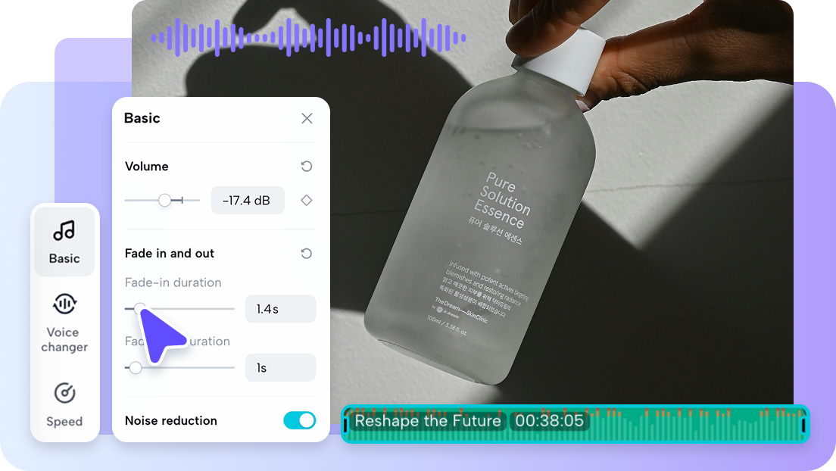
Task: Open the -17.4 dB volume value field
Action: [x=248, y=200]
